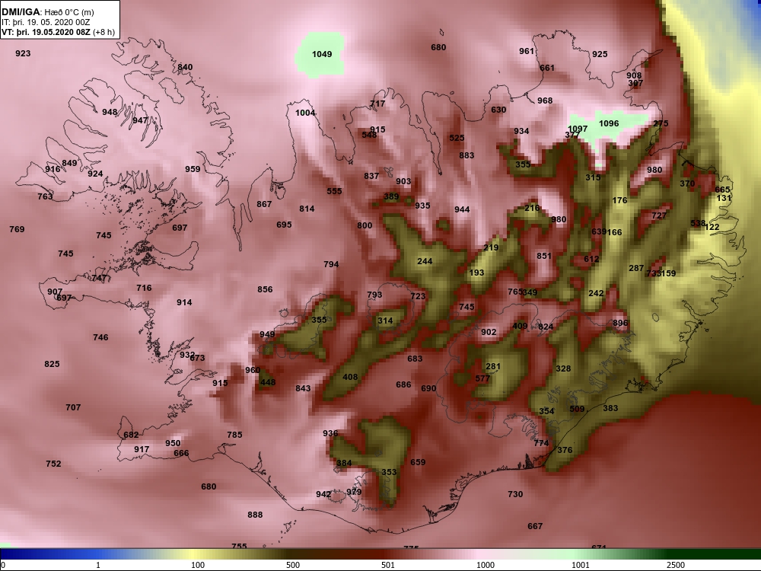Viewport: 761px width, 571px height.
Task: Click the value 1049 in the pale green patch
Action: pyautogui.click(x=322, y=54)
